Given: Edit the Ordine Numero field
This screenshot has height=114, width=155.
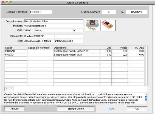Looking at the screenshot, I should [109, 12].
